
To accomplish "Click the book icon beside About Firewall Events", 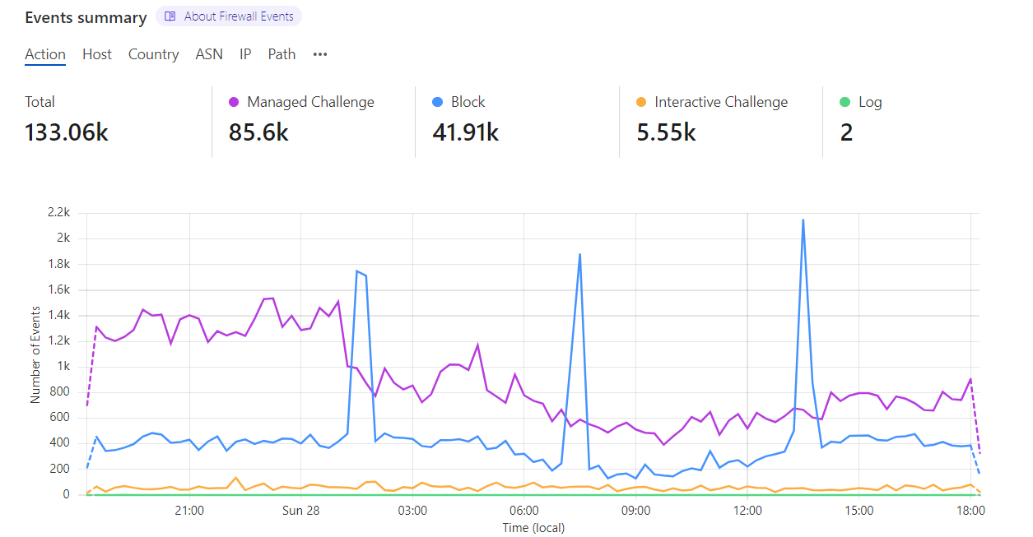I will coord(170,16).
